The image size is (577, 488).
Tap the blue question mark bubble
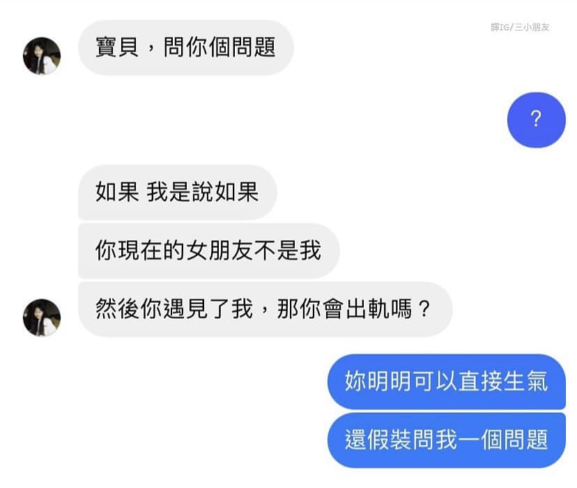[536, 120]
